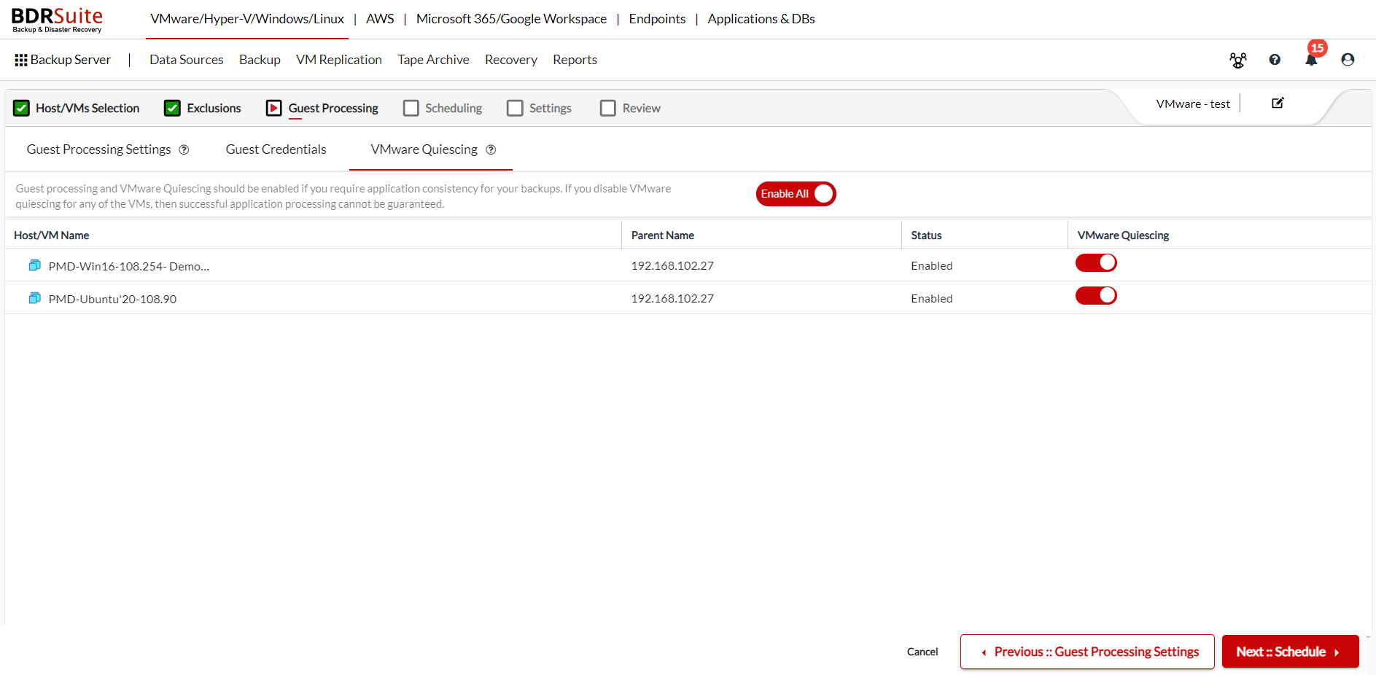Click the VMware Quiescing column header
The width and height of the screenshot is (1376, 675).
click(x=1123, y=235)
